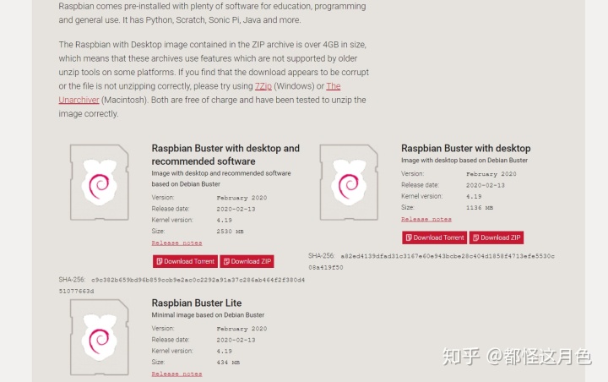Select heading Raspbian Buster with desktop and recommended software

tap(225, 155)
